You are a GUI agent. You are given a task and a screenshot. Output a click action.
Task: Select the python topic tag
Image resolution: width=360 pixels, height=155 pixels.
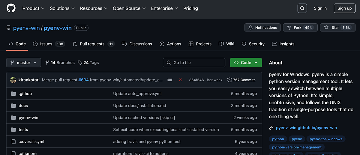(278, 139)
